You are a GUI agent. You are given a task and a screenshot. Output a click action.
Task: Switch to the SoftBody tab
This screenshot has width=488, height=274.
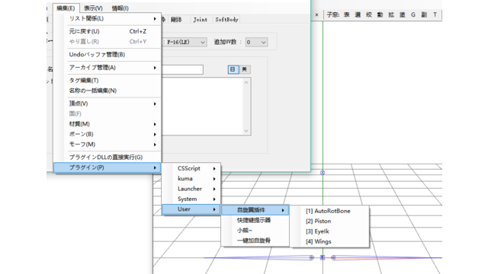pyautogui.click(x=226, y=19)
